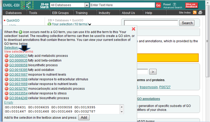The height and width of the screenshot is (122, 210).
Task: Open the EBI Groups menu
Action: (x=60, y=13)
